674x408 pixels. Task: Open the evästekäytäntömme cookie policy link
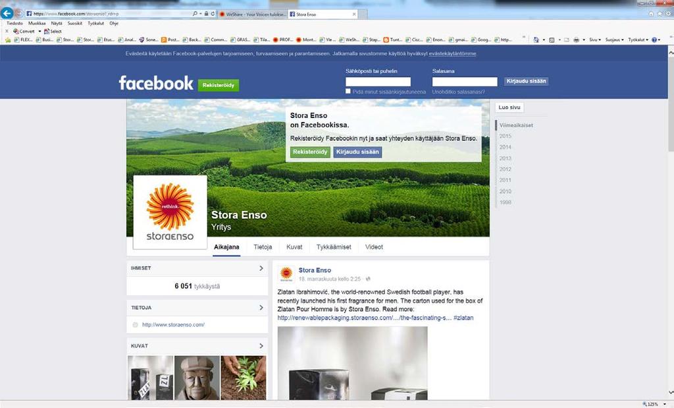pos(453,54)
